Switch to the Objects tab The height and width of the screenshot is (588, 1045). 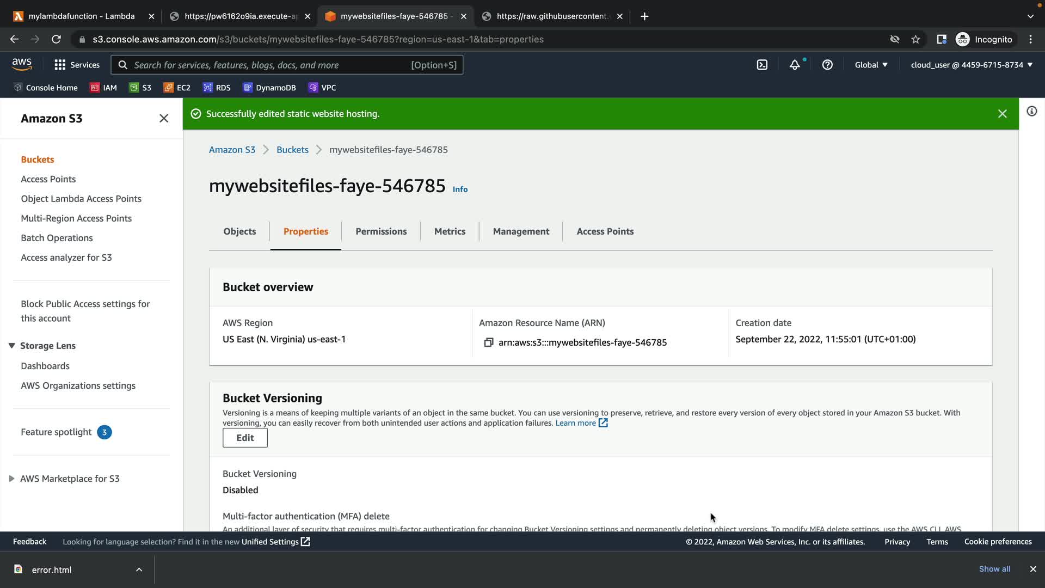(239, 231)
